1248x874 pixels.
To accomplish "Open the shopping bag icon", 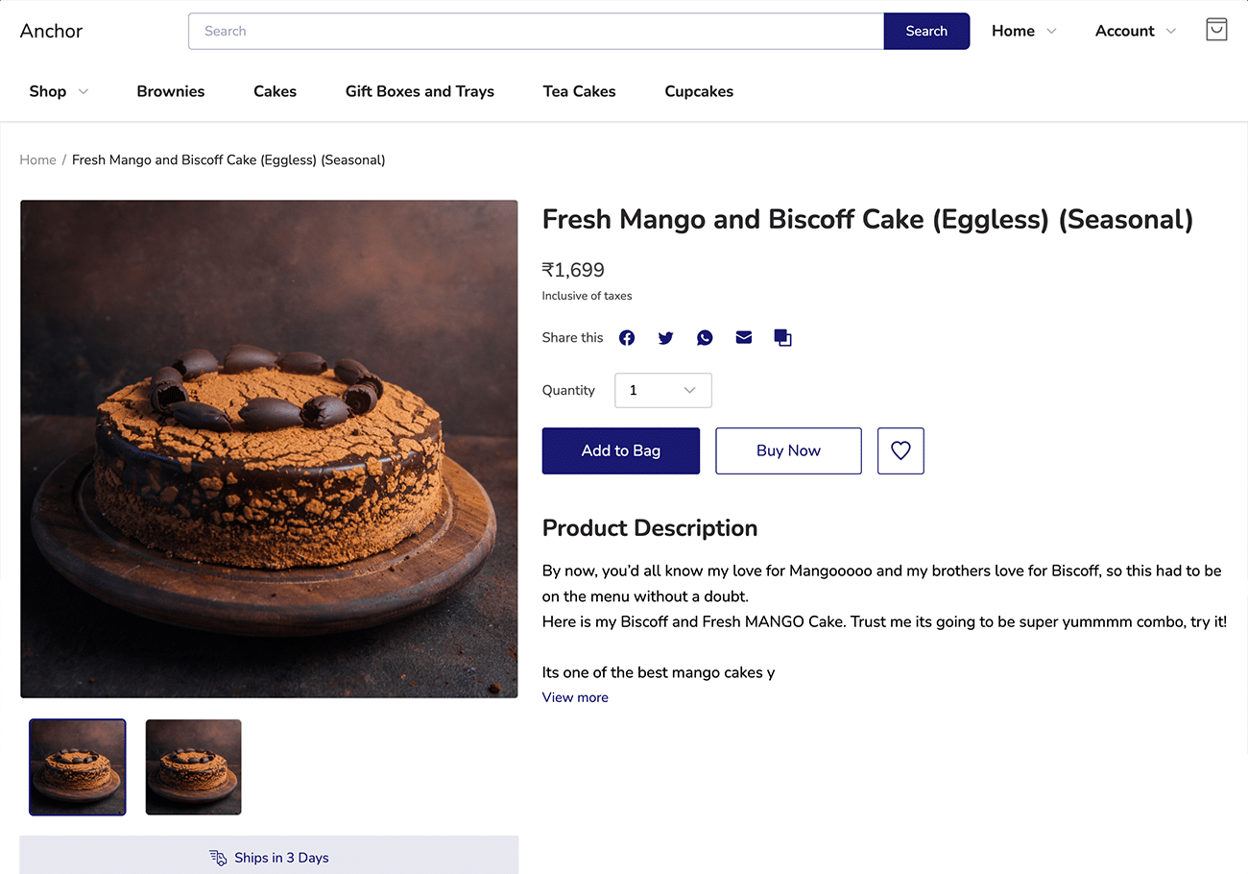I will coord(1216,30).
